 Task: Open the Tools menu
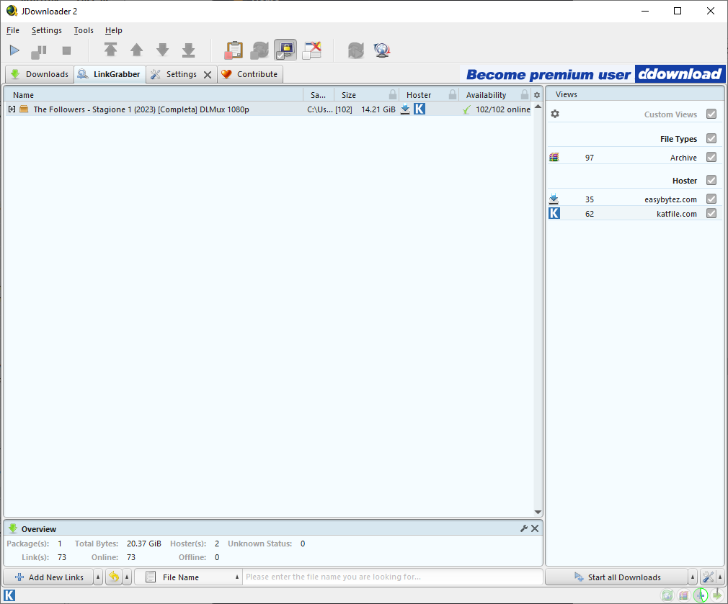(x=84, y=30)
